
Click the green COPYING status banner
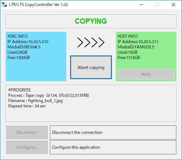point(91,21)
